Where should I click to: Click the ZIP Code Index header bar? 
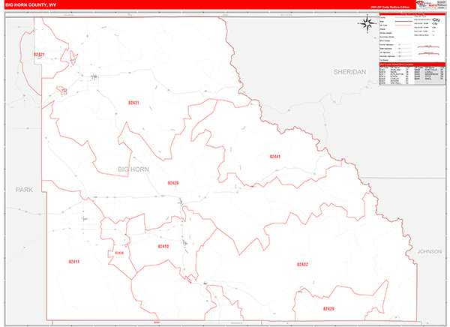pos(412,64)
